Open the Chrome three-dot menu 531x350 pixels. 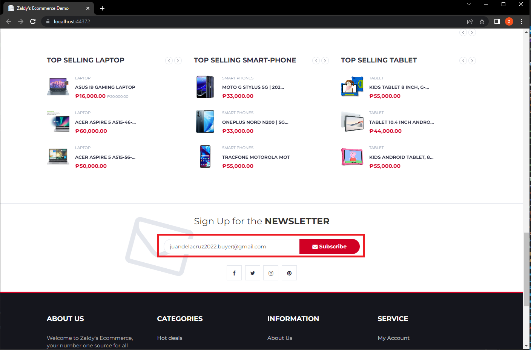[522, 21]
